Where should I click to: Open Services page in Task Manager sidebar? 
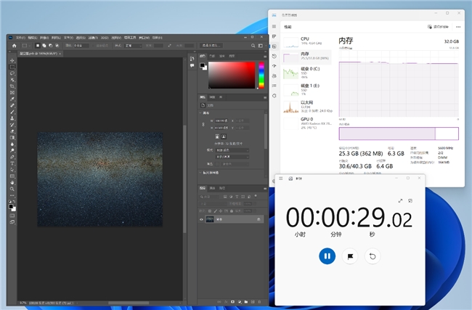click(274, 96)
